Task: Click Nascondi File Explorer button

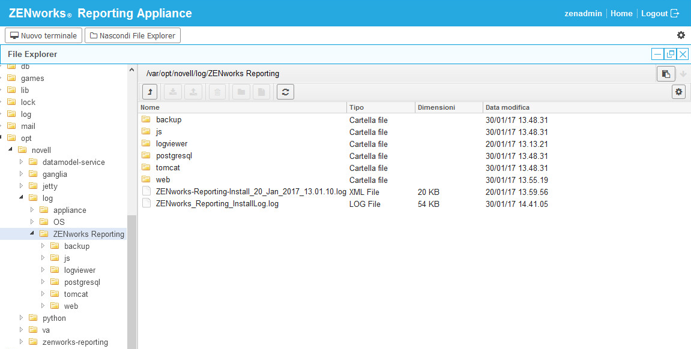Action: [132, 35]
